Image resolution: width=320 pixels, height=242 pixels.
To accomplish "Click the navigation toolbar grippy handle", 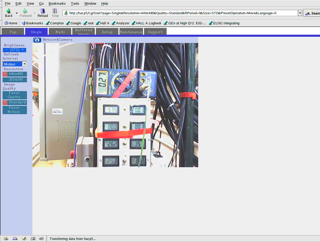I will 1,13.
